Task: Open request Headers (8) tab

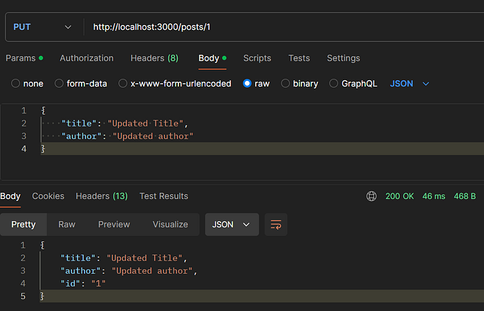Action: 154,58
